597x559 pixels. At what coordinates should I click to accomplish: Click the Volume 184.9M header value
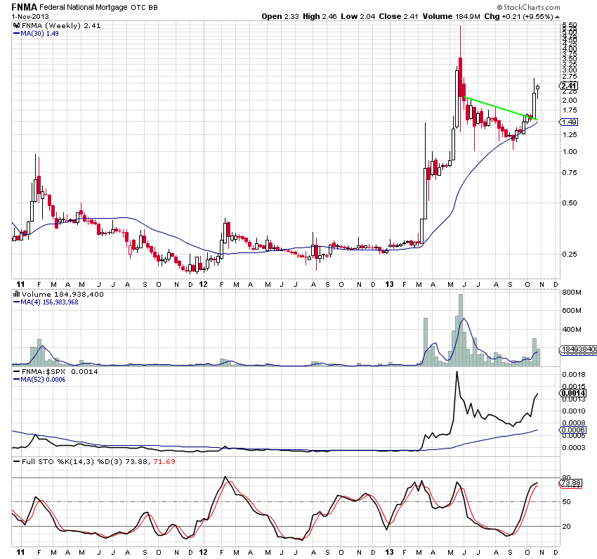pyautogui.click(x=451, y=16)
